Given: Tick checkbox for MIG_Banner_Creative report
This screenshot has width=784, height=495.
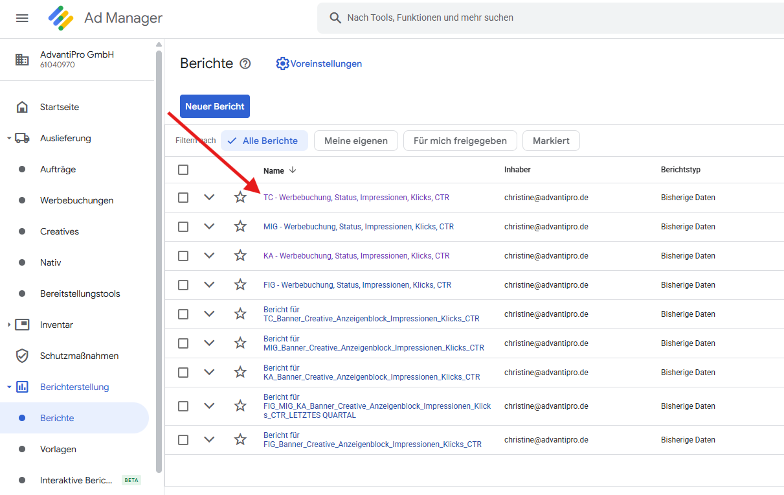Looking at the screenshot, I should 183,343.
